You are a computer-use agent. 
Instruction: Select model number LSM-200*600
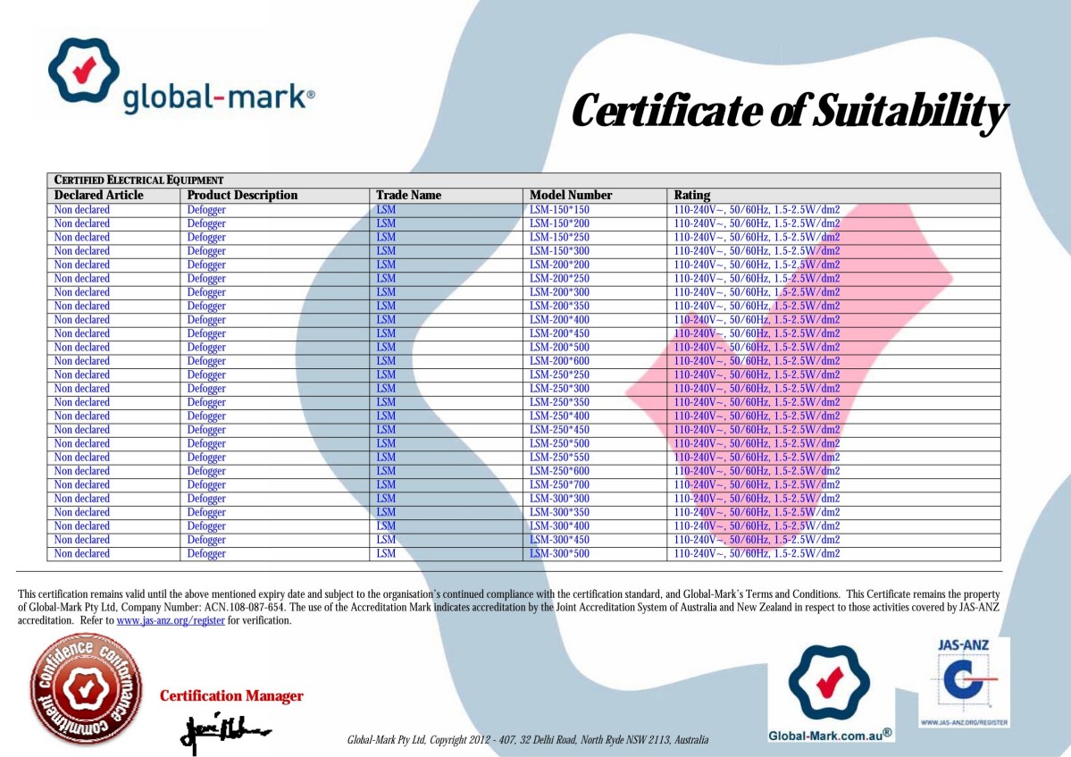point(559,361)
